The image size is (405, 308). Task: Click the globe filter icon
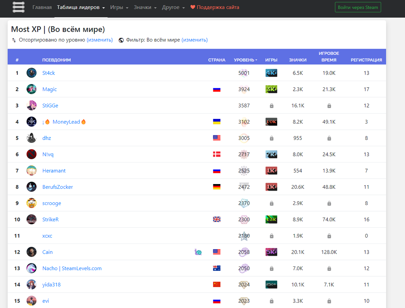pyautogui.click(x=121, y=40)
